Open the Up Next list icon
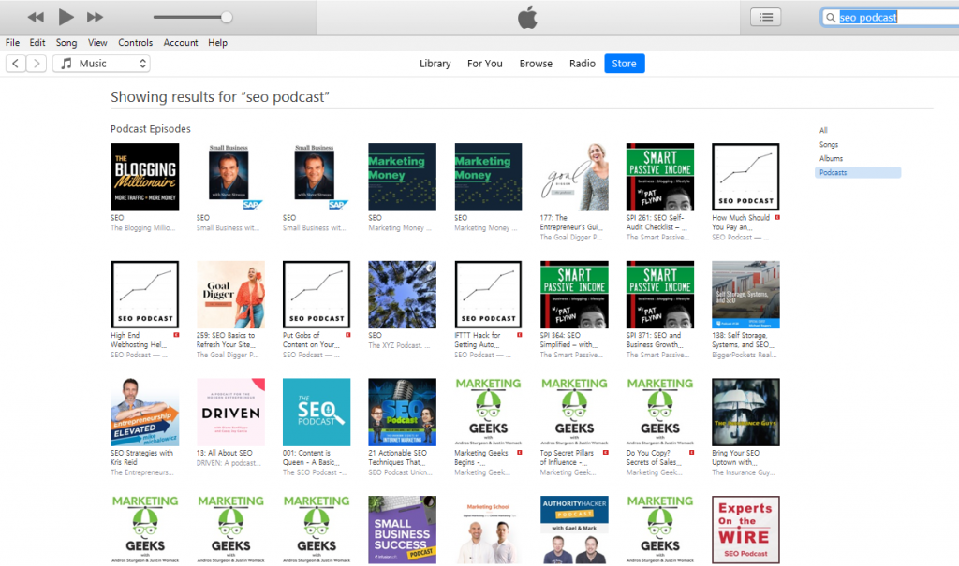 (x=766, y=17)
